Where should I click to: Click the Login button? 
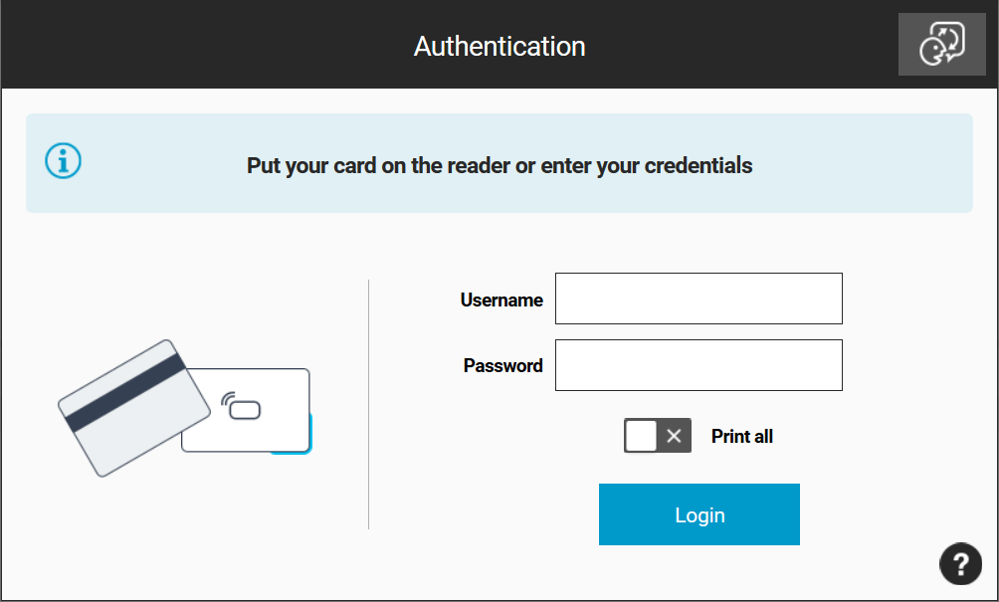pyautogui.click(x=699, y=514)
